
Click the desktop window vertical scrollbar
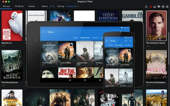[169, 49]
